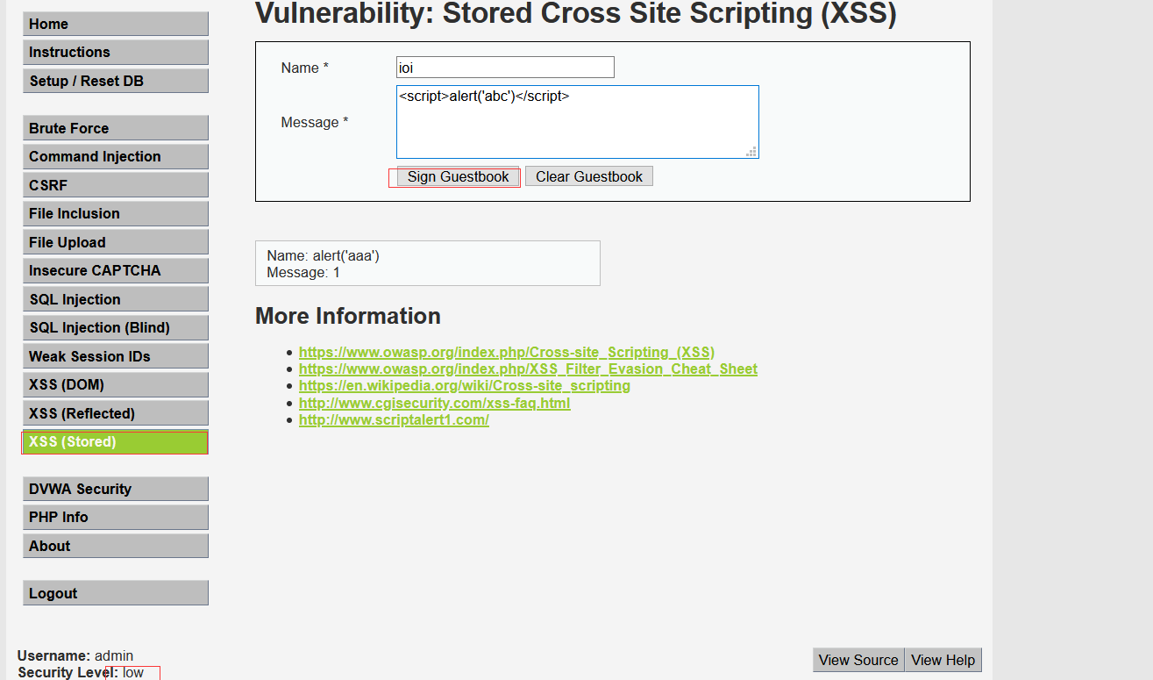This screenshot has width=1153, height=680.
Task: Open the Home menu item
Action: click(x=116, y=24)
